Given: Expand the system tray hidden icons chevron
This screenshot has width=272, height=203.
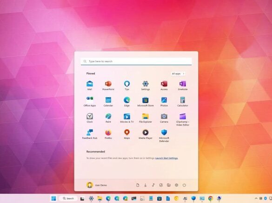Looking at the screenshot, I should [x=256, y=198].
